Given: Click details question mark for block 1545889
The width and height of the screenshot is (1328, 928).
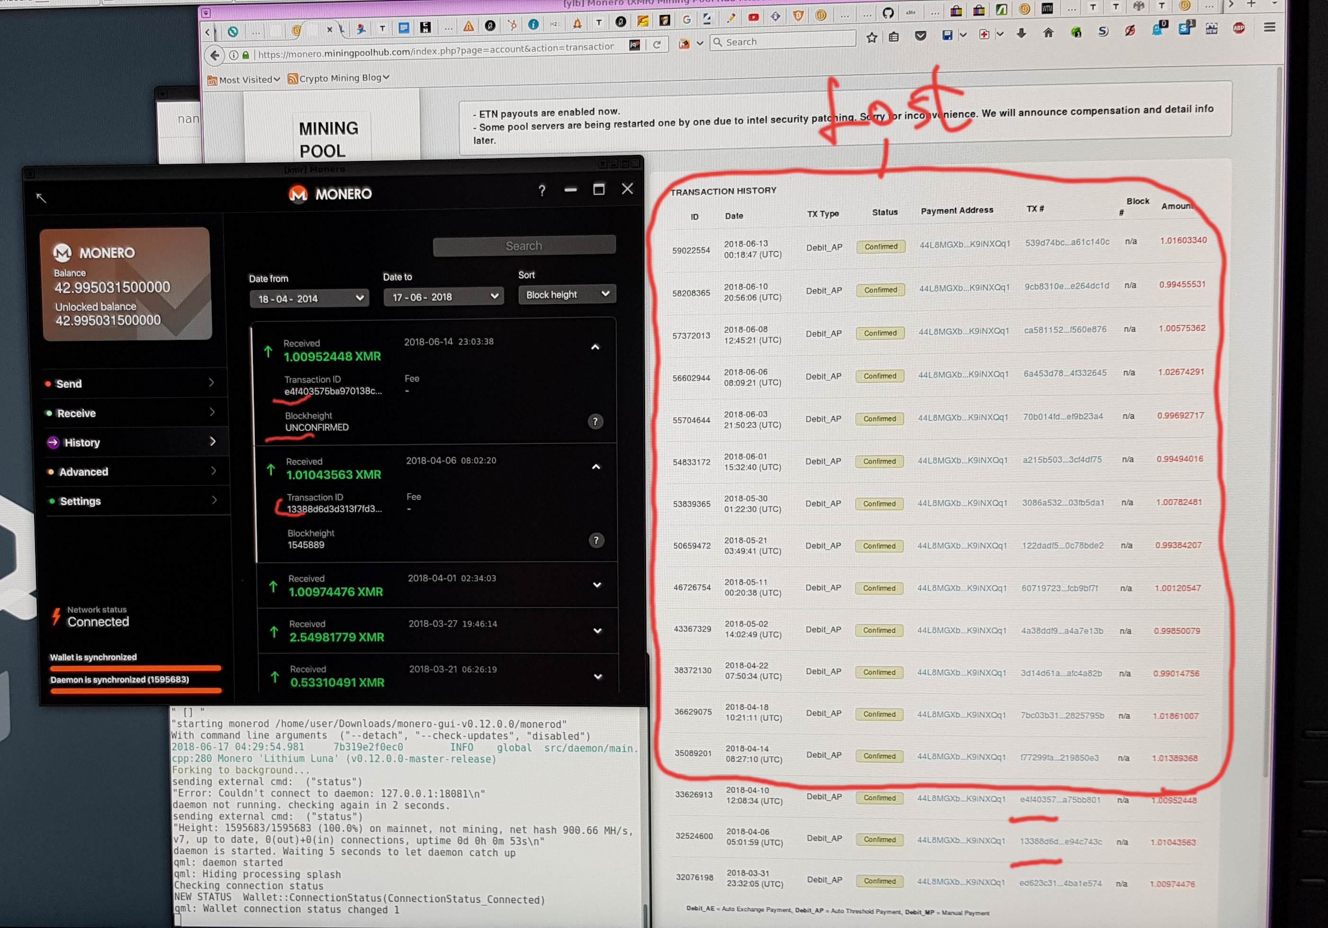Looking at the screenshot, I should coord(596,540).
